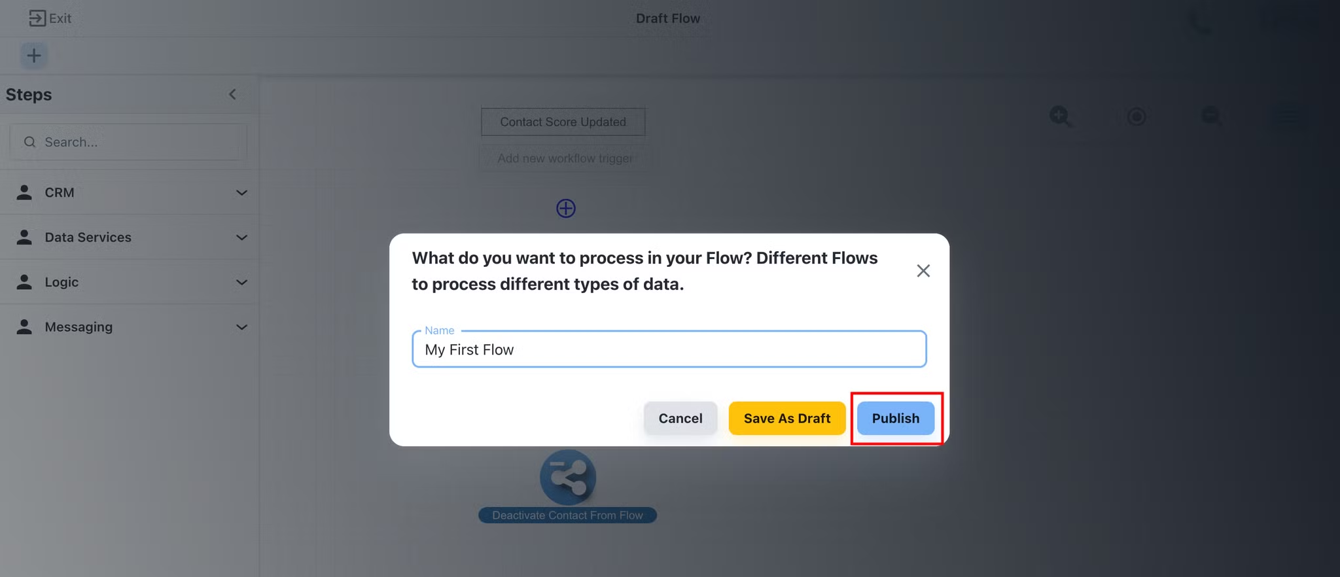
Task: Select the Data Services label
Action: click(88, 237)
